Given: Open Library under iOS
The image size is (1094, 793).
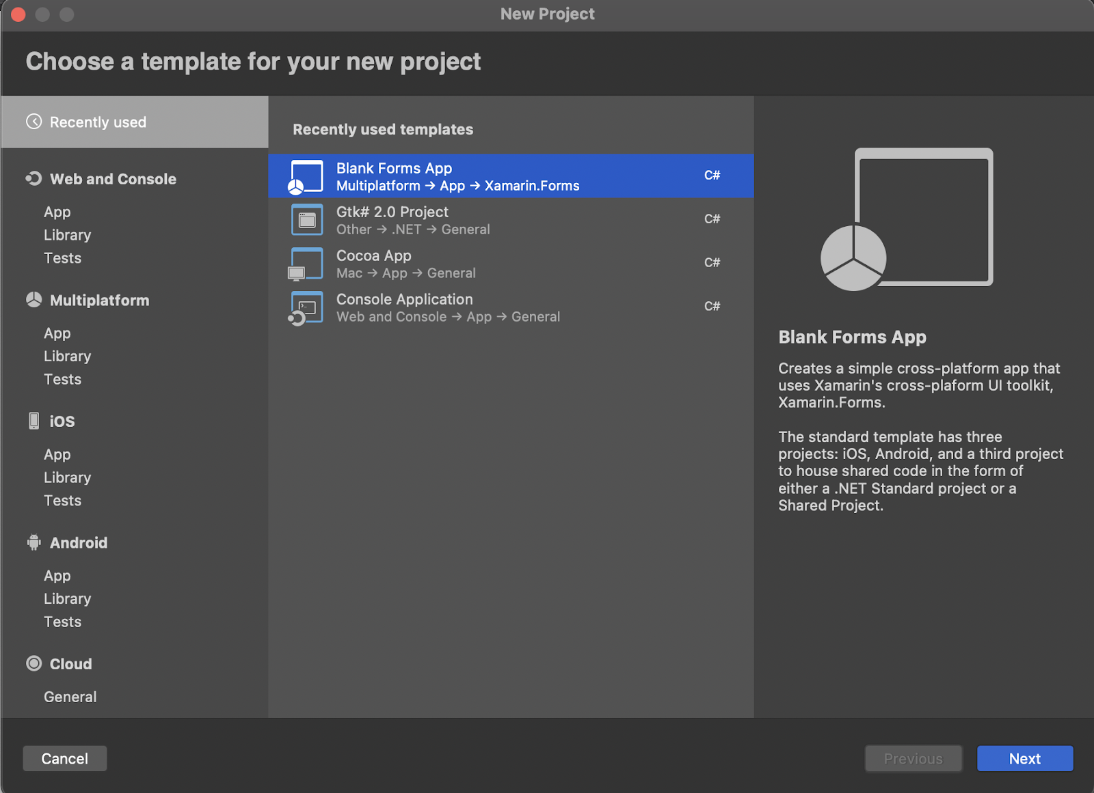Looking at the screenshot, I should tap(68, 477).
